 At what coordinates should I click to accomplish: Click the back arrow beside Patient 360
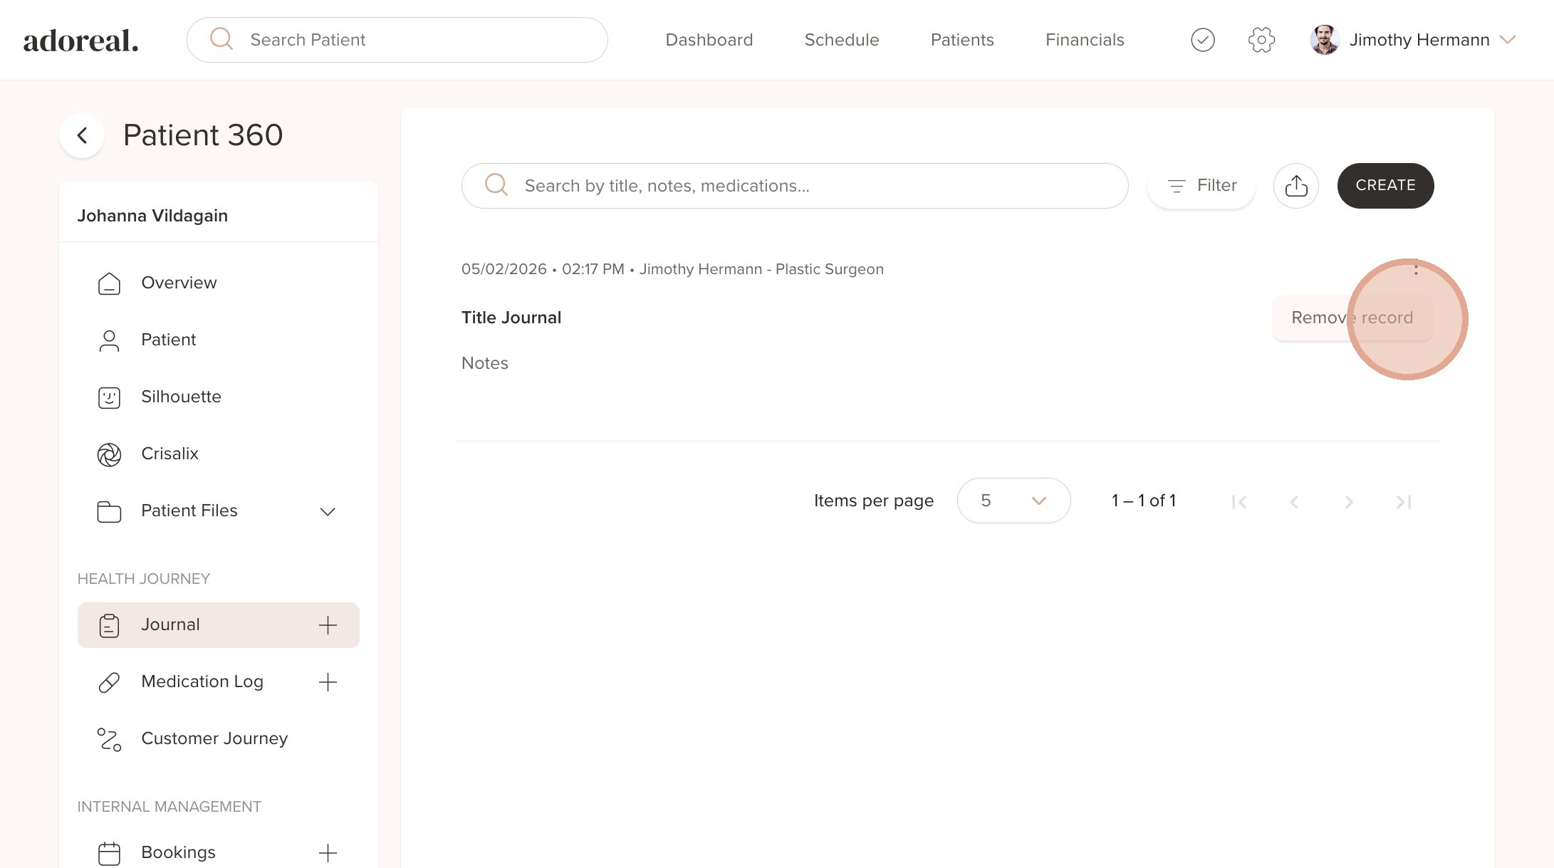pos(82,135)
